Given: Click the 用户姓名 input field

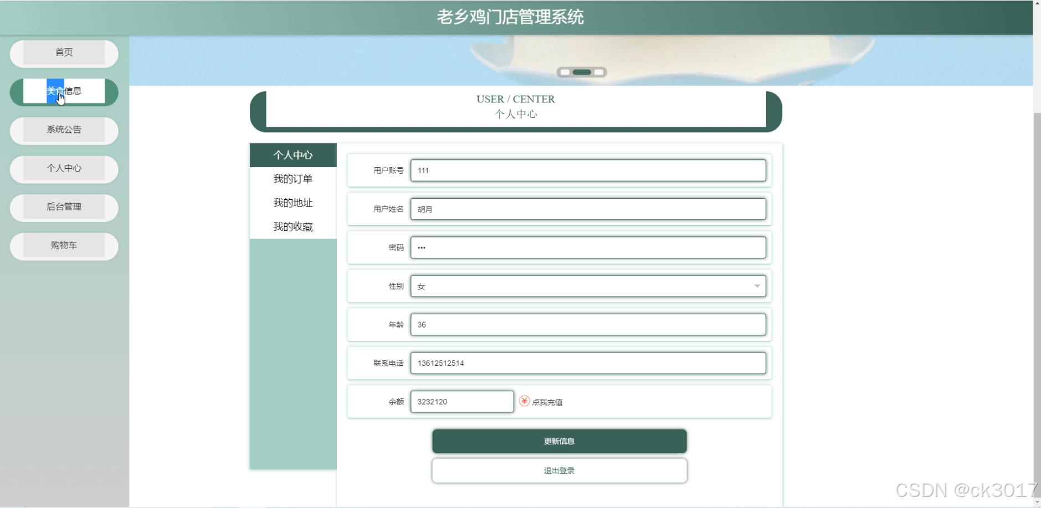Looking at the screenshot, I should [x=588, y=209].
